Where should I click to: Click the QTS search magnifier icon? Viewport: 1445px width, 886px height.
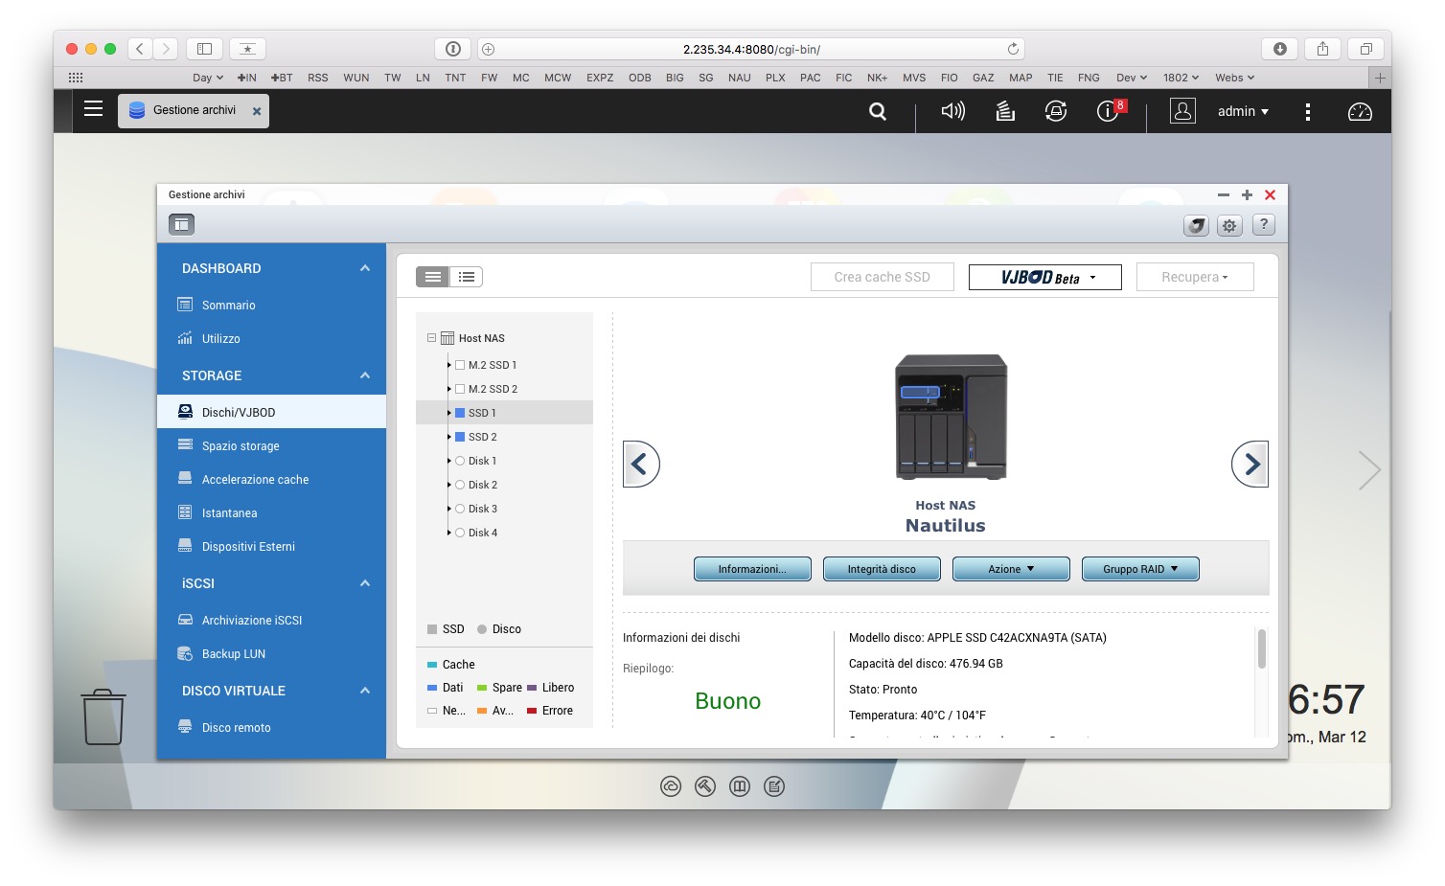[877, 111]
